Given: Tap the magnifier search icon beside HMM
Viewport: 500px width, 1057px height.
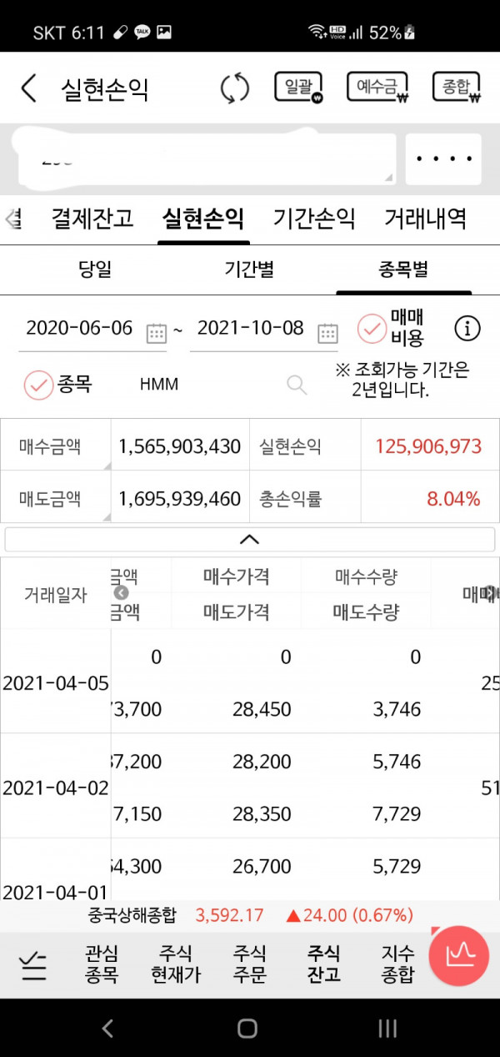Looking at the screenshot, I should click(297, 384).
